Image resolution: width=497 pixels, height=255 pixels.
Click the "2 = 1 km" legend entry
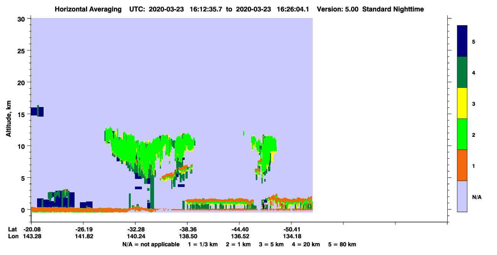pyautogui.click(x=238, y=244)
